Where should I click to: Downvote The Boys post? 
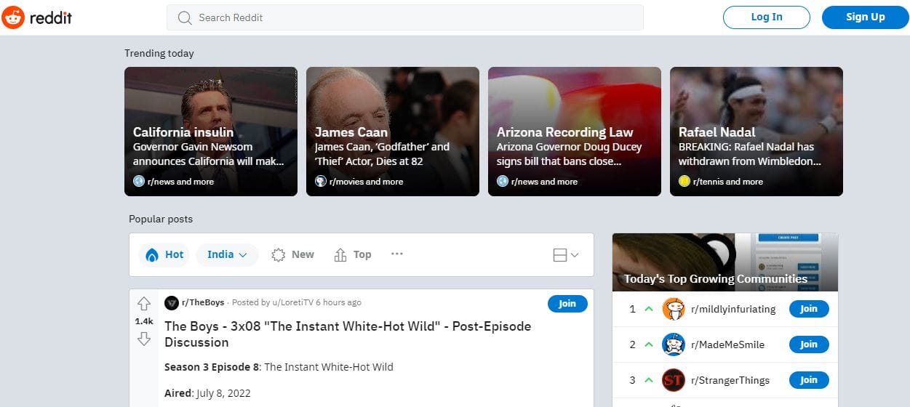144,339
